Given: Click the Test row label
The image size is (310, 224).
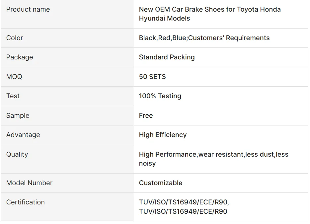Looking at the screenshot, I should tap(13, 96).
